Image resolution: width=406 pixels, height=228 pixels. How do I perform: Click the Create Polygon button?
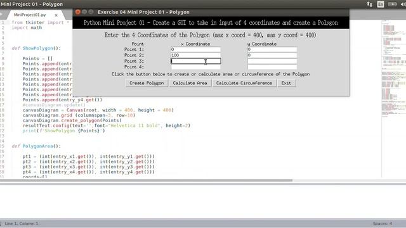click(x=147, y=83)
